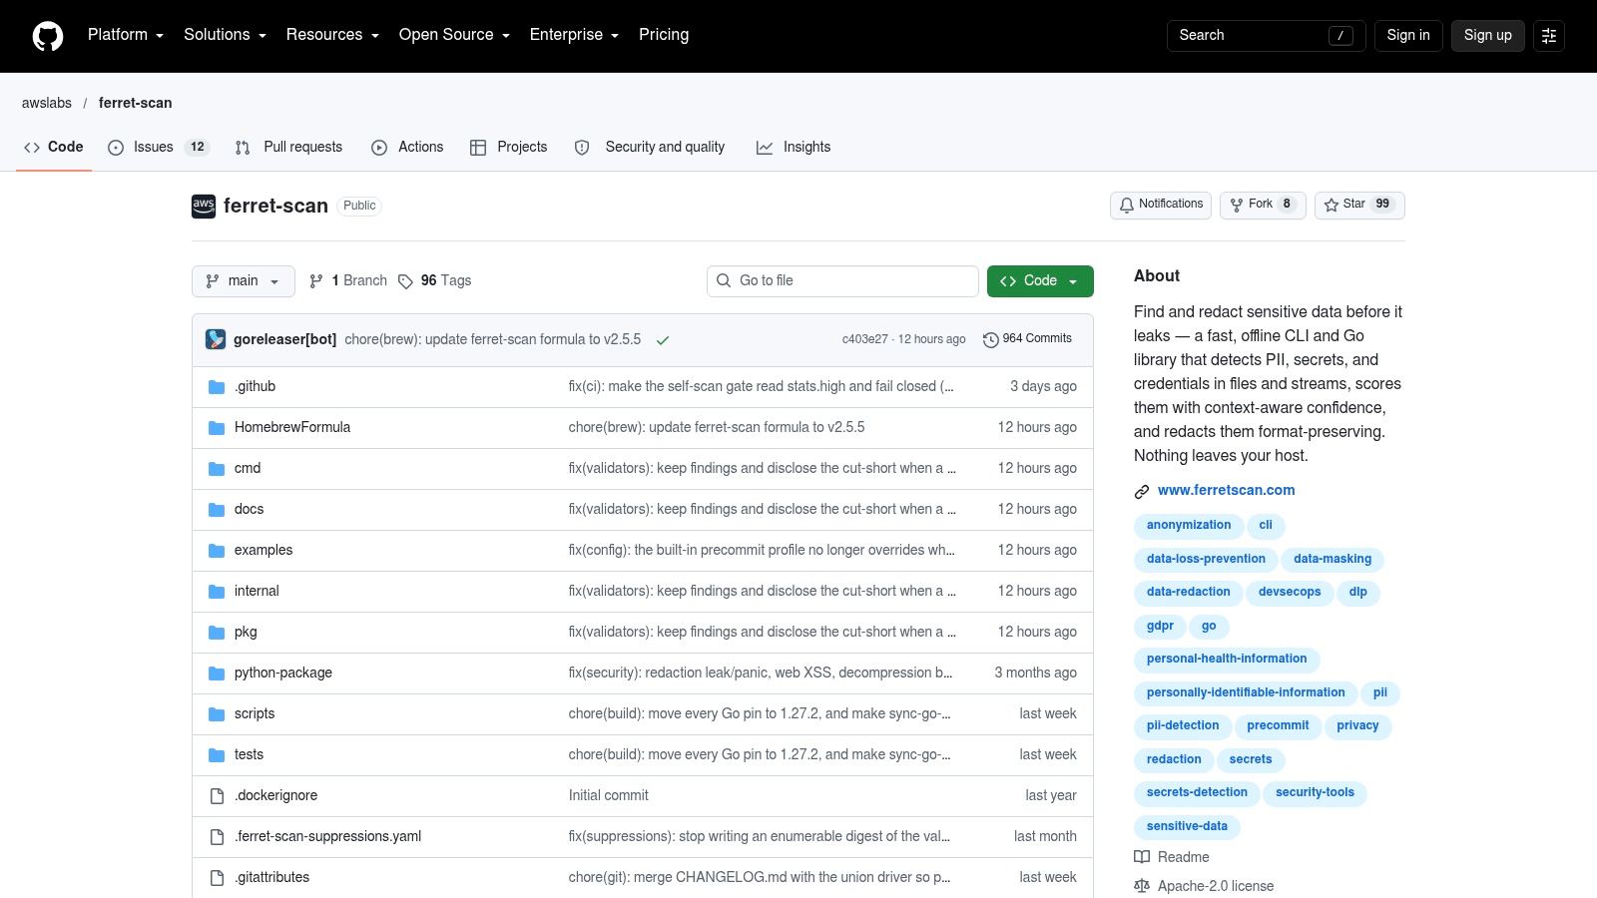This screenshot has width=1597, height=898.
Task: Switch to the Projects tab
Action: [509, 148]
